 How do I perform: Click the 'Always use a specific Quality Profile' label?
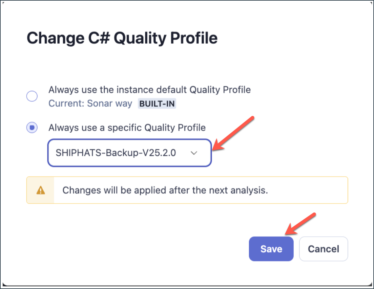(127, 127)
